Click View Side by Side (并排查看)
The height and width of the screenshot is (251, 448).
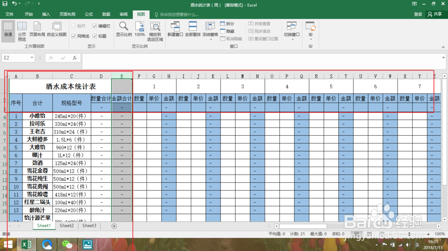pos(259,24)
